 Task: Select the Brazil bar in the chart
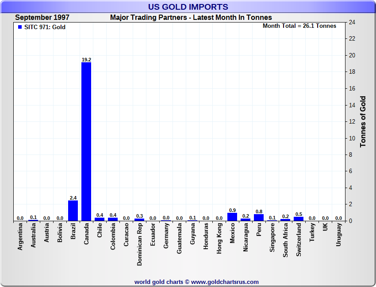point(73,211)
